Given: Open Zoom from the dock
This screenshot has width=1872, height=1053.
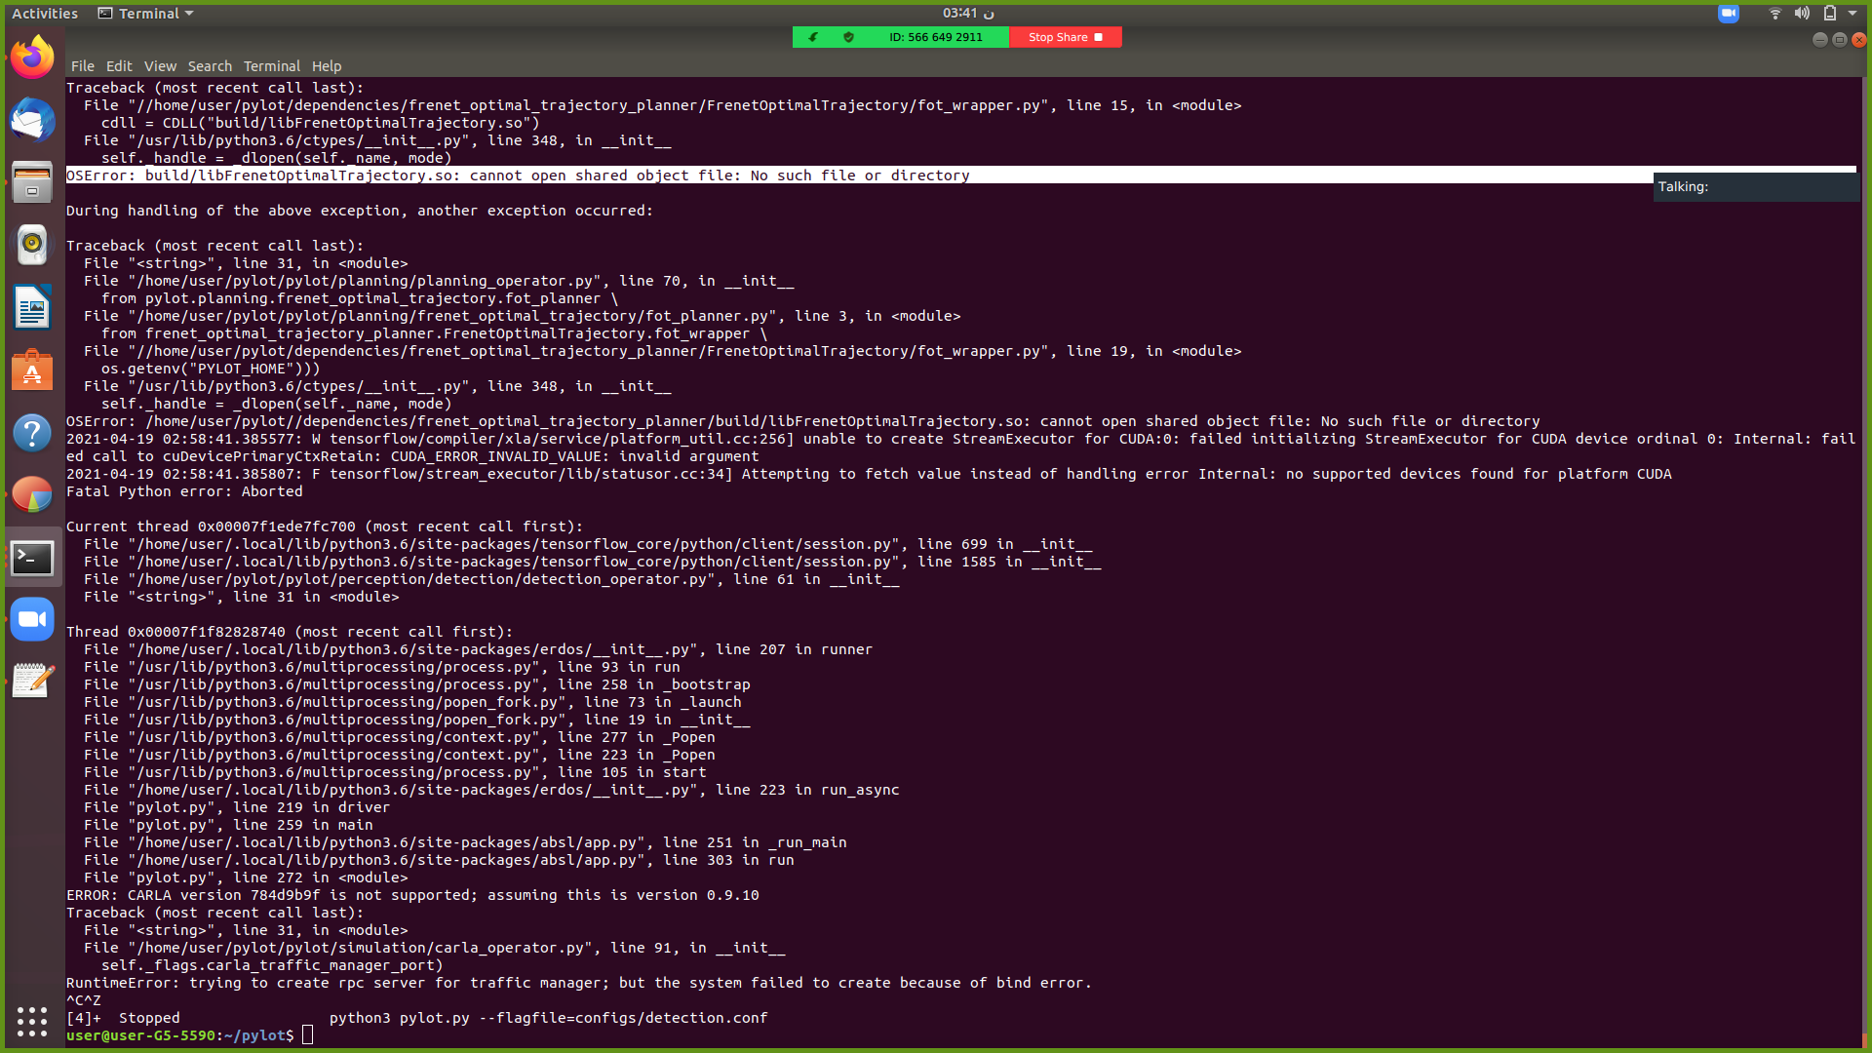Looking at the screenshot, I should pyautogui.click(x=32, y=619).
